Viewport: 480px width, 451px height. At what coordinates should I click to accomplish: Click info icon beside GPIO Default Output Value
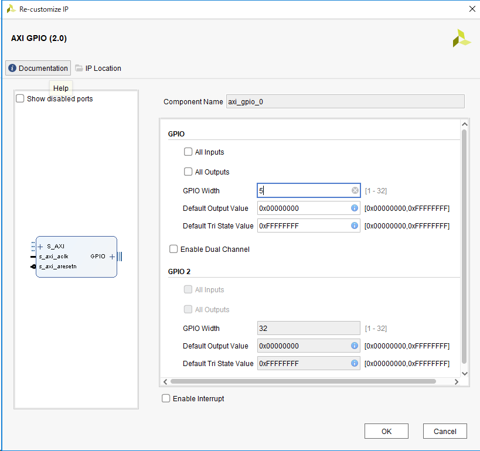pyautogui.click(x=355, y=208)
